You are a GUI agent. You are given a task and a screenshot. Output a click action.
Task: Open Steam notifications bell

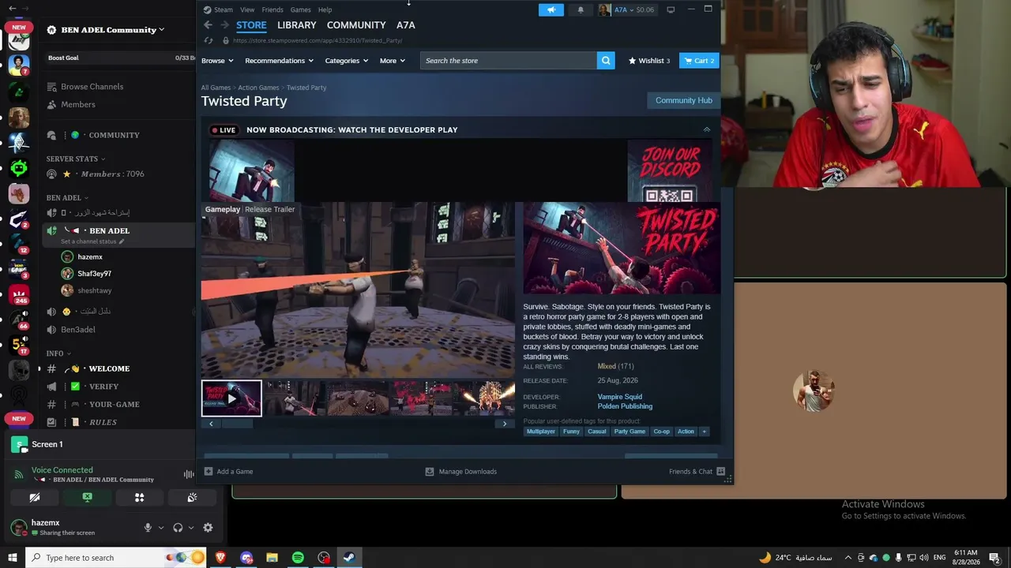[x=581, y=9]
